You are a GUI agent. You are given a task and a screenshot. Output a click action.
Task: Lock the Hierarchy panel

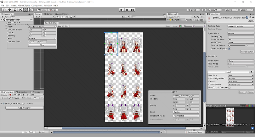(29, 14)
